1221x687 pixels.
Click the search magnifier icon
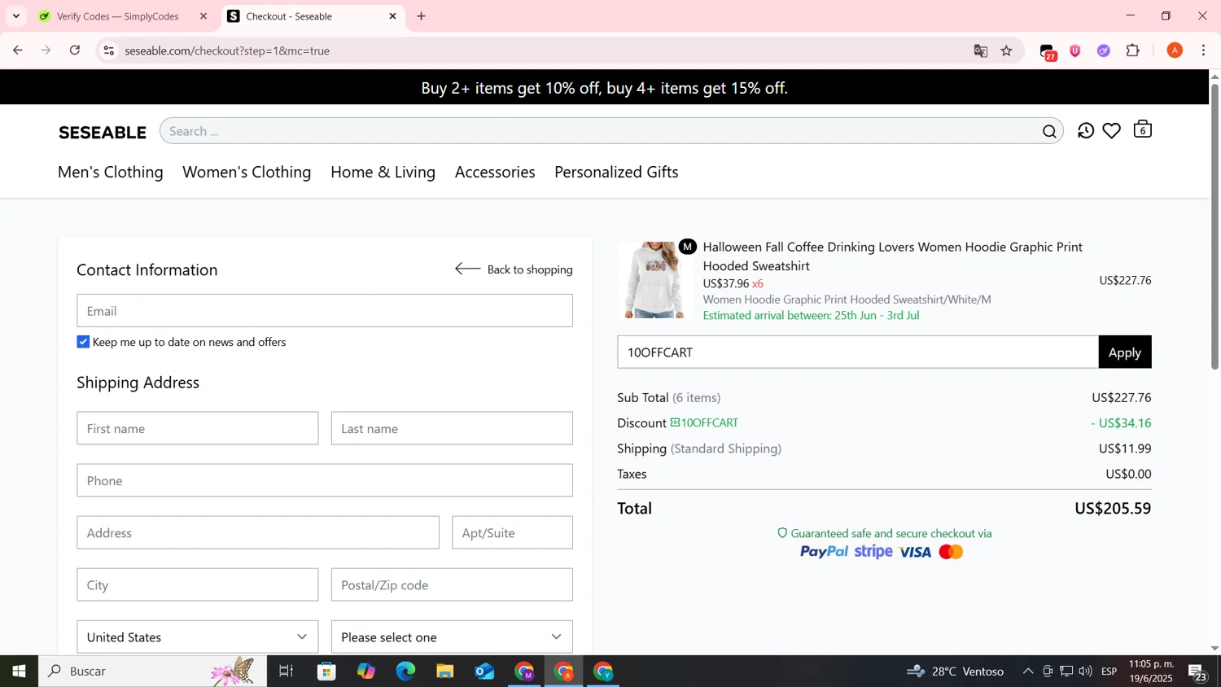pyautogui.click(x=1049, y=131)
